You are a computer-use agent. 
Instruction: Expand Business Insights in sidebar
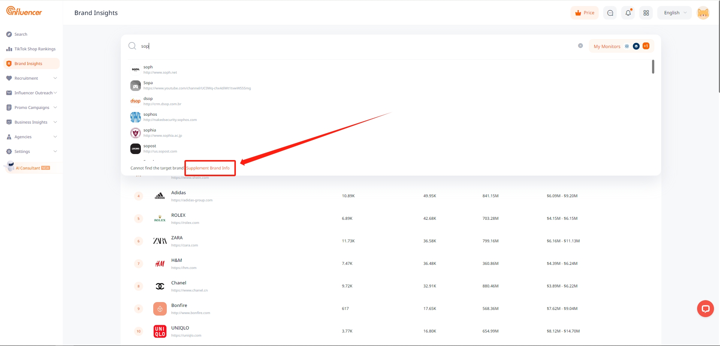32,122
